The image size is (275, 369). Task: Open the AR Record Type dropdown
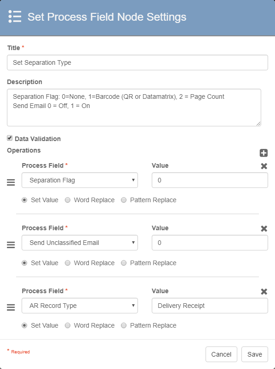(x=80, y=306)
